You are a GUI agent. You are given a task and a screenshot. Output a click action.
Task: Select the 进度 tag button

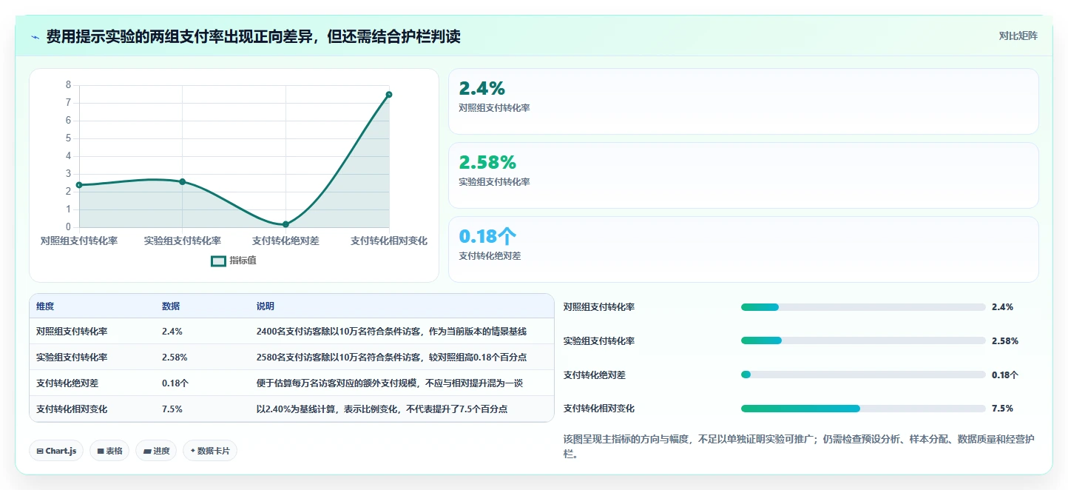pyautogui.click(x=156, y=451)
